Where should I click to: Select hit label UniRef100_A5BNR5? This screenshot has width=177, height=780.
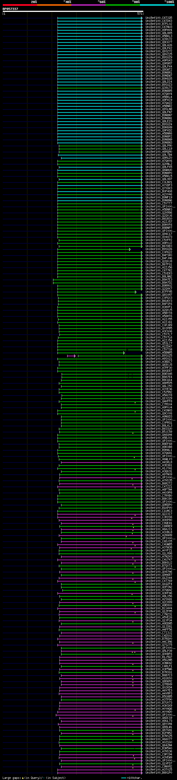[159, 353]
